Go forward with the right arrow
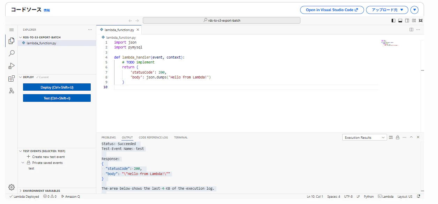Viewport: 438px width, 204px height. [137, 21]
